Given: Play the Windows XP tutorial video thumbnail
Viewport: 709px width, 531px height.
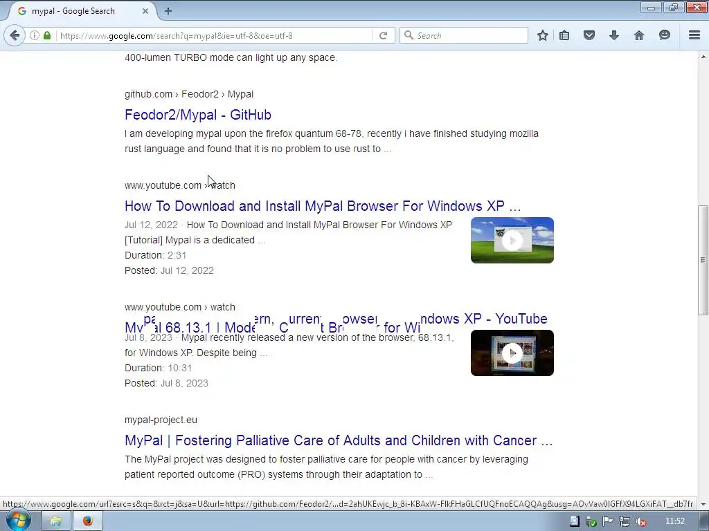Looking at the screenshot, I should tap(512, 240).
